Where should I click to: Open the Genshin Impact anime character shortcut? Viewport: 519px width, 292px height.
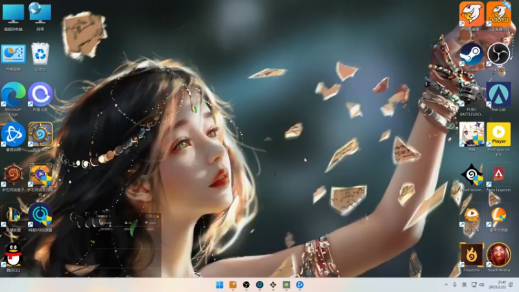point(472,134)
